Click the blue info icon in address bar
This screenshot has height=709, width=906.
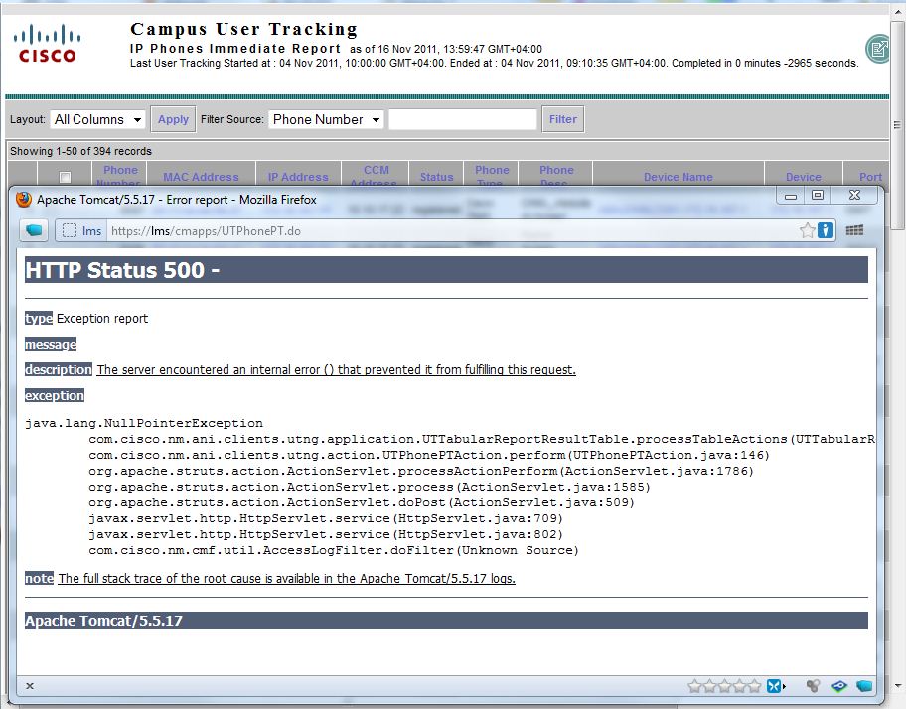[x=826, y=231]
